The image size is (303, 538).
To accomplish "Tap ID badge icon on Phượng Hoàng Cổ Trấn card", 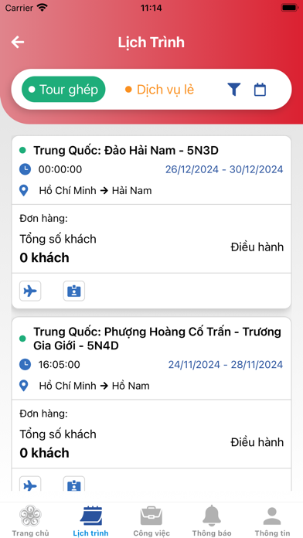I will pos(74,484).
